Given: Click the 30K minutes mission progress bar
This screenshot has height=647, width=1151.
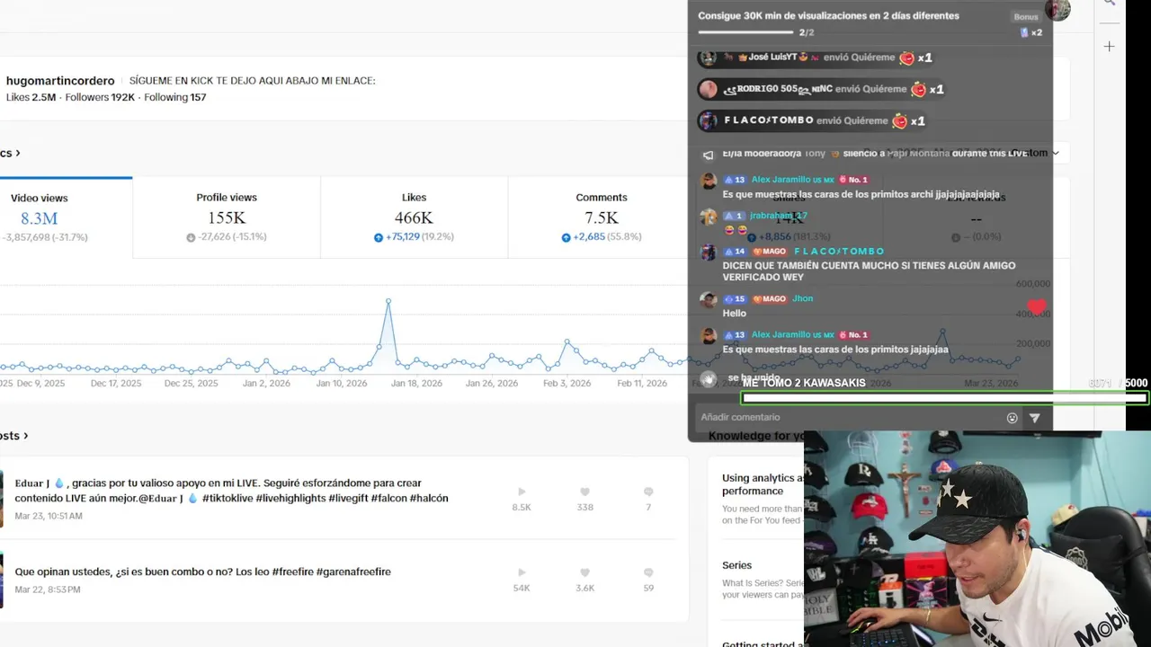Looking at the screenshot, I should click(x=745, y=31).
